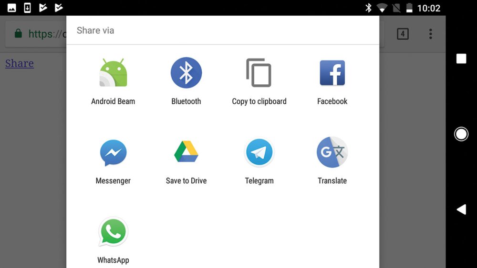The height and width of the screenshot is (268, 477).
Task: Tap the 'Telegram' label text
Action: [x=259, y=181]
